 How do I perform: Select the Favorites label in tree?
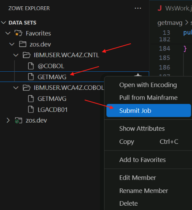tap(38, 33)
